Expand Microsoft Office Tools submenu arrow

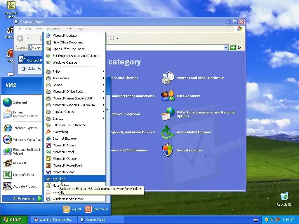[104, 91]
